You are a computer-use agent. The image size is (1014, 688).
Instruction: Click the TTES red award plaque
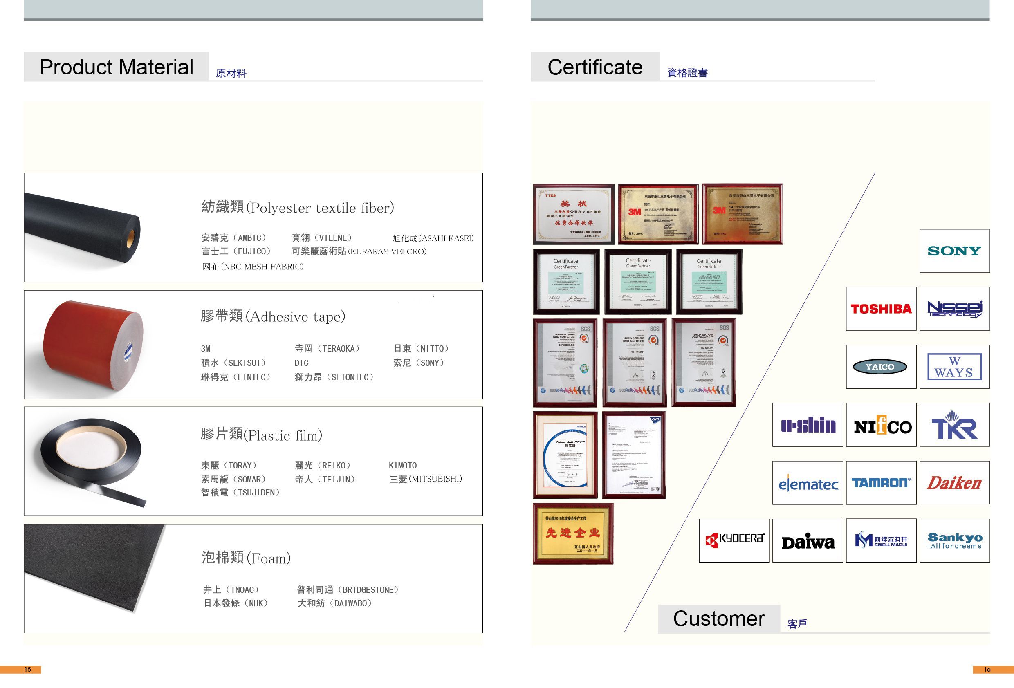tap(573, 214)
